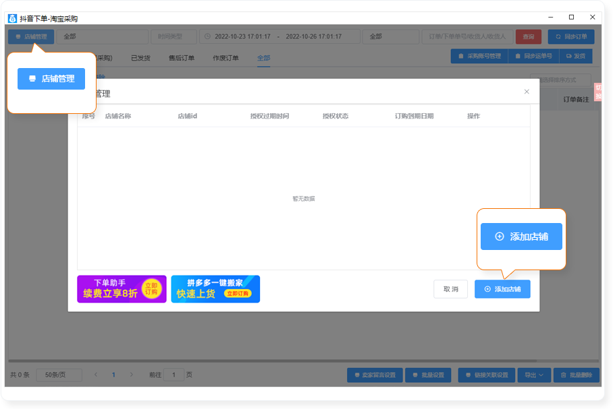
Task: Close the store management dialog with X
Action: pyautogui.click(x=527, y=92)
